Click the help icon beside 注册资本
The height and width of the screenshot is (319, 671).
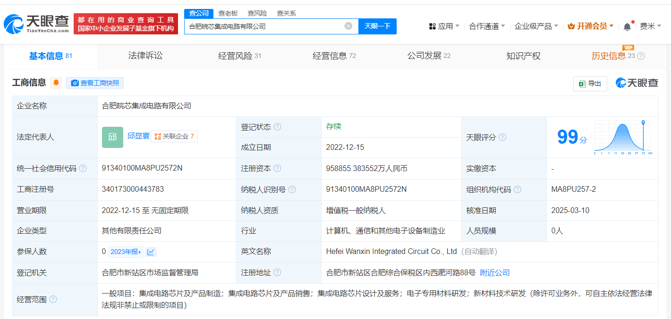click(277, 168)
